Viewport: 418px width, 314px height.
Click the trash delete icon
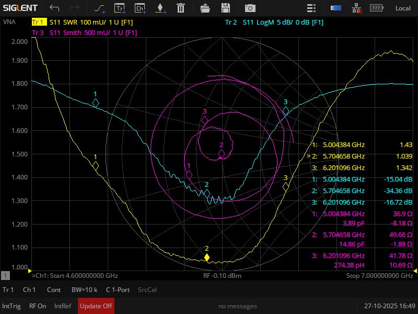[x=180, y=8]
